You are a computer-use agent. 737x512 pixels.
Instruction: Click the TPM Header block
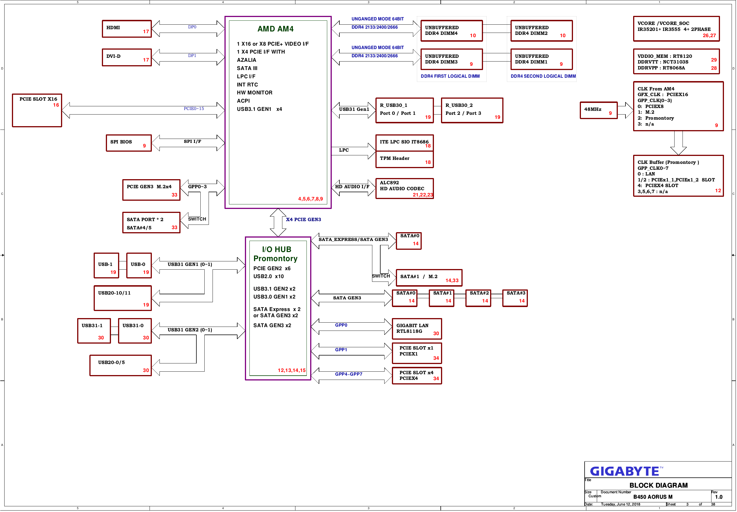pos(404,160)
